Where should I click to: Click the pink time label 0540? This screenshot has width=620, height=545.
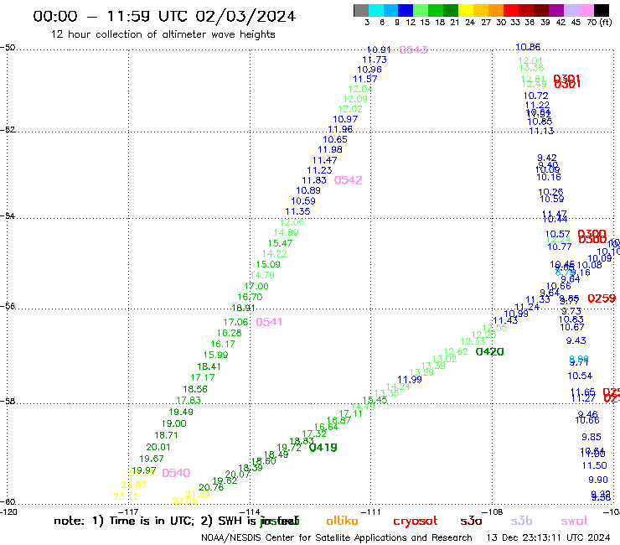176,473
